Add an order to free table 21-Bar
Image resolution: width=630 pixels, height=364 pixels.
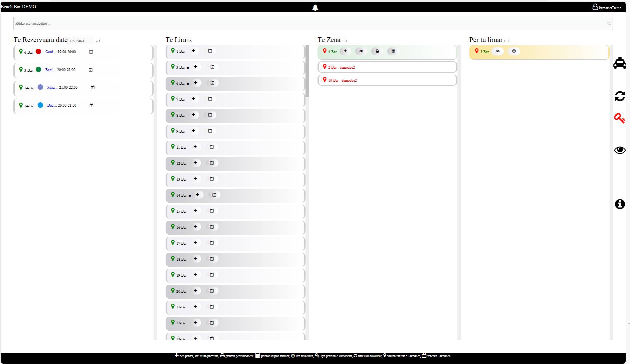pyautogui.click(x=195, y=307)
